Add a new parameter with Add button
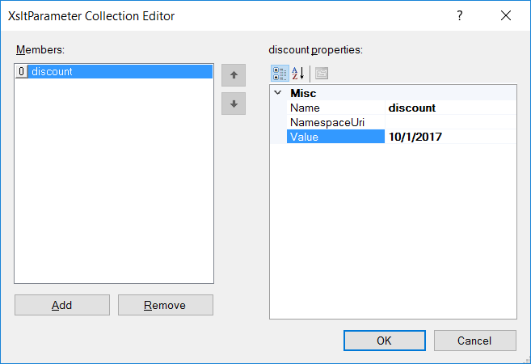Screen dimensions: 531x364 click(62, 305)
